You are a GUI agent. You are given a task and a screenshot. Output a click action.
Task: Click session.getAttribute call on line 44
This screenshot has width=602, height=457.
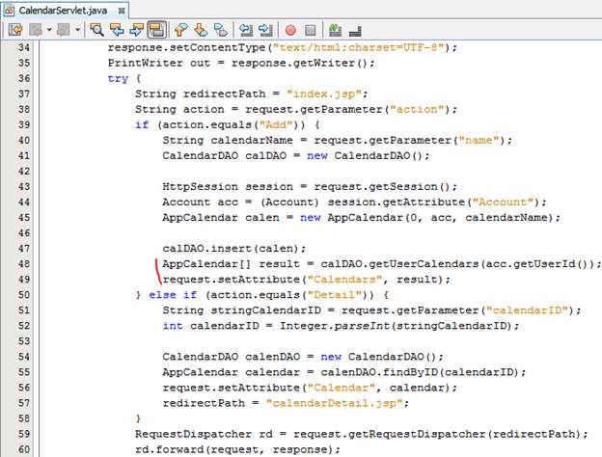tap(433, 202)
